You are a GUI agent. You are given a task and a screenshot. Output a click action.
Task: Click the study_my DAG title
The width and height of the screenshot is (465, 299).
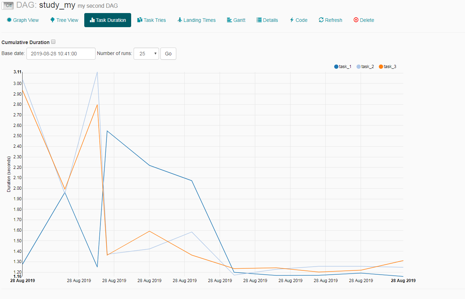coord(57,5)
